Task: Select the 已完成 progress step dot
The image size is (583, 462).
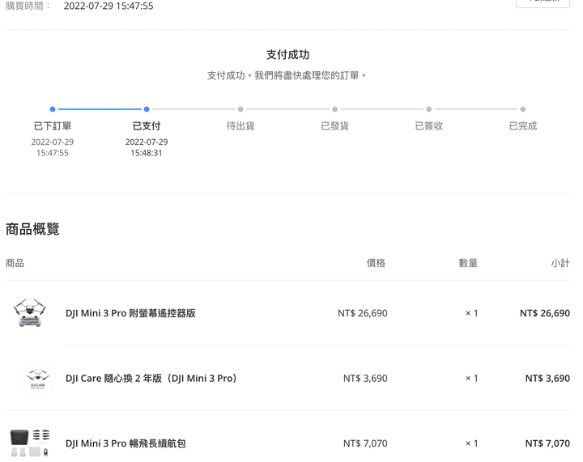Action: (x=523, y=109)
